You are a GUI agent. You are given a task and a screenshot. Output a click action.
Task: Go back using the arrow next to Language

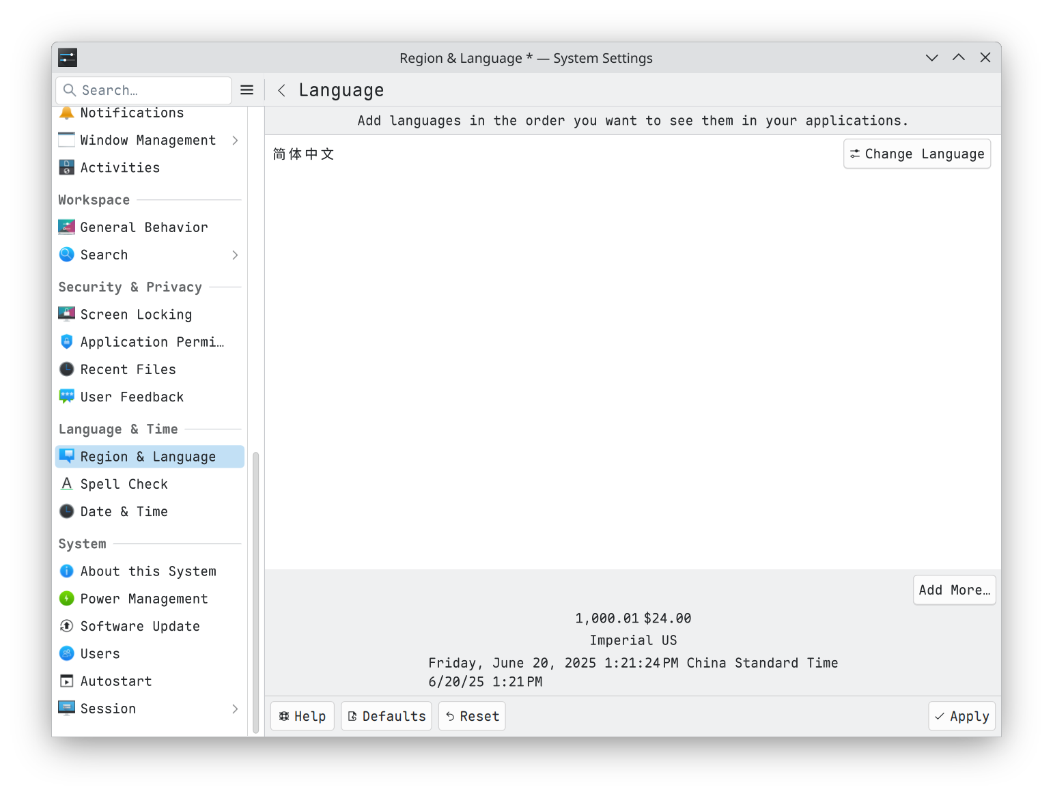pos(281,90)
